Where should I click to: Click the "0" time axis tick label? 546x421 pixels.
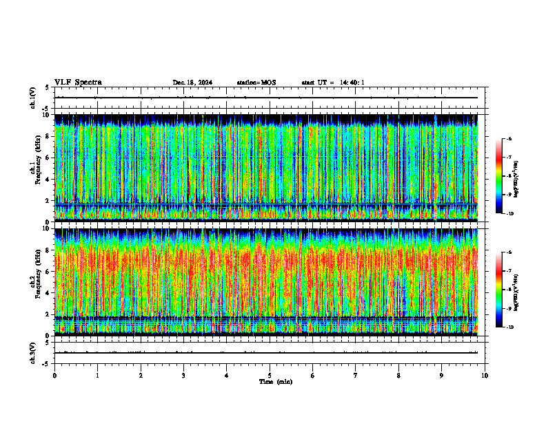click(x=54, y=376)
